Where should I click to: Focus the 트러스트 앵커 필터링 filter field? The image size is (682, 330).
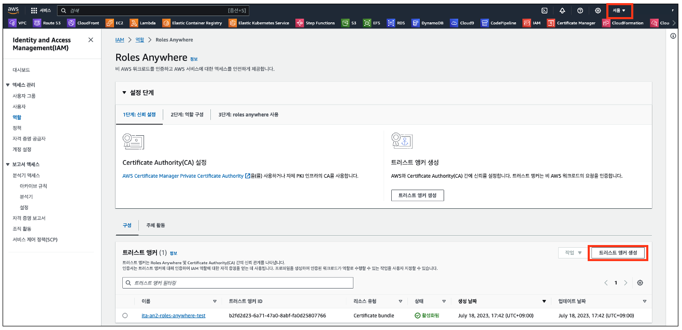click(238, 283)
